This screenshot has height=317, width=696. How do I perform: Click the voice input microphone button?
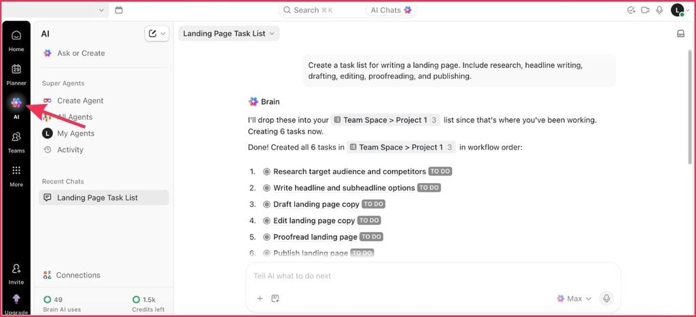coord(607,299)
